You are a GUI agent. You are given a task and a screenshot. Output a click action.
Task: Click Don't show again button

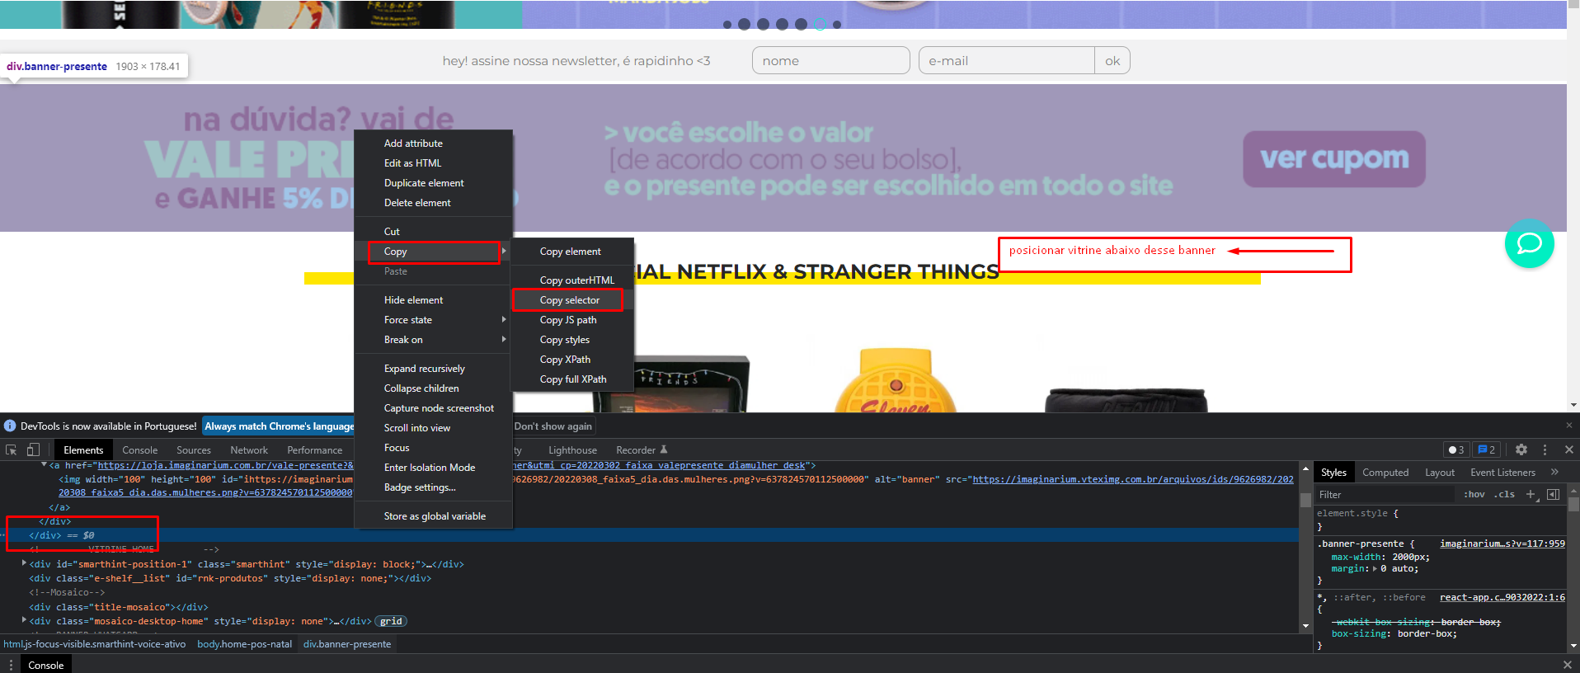553,426
